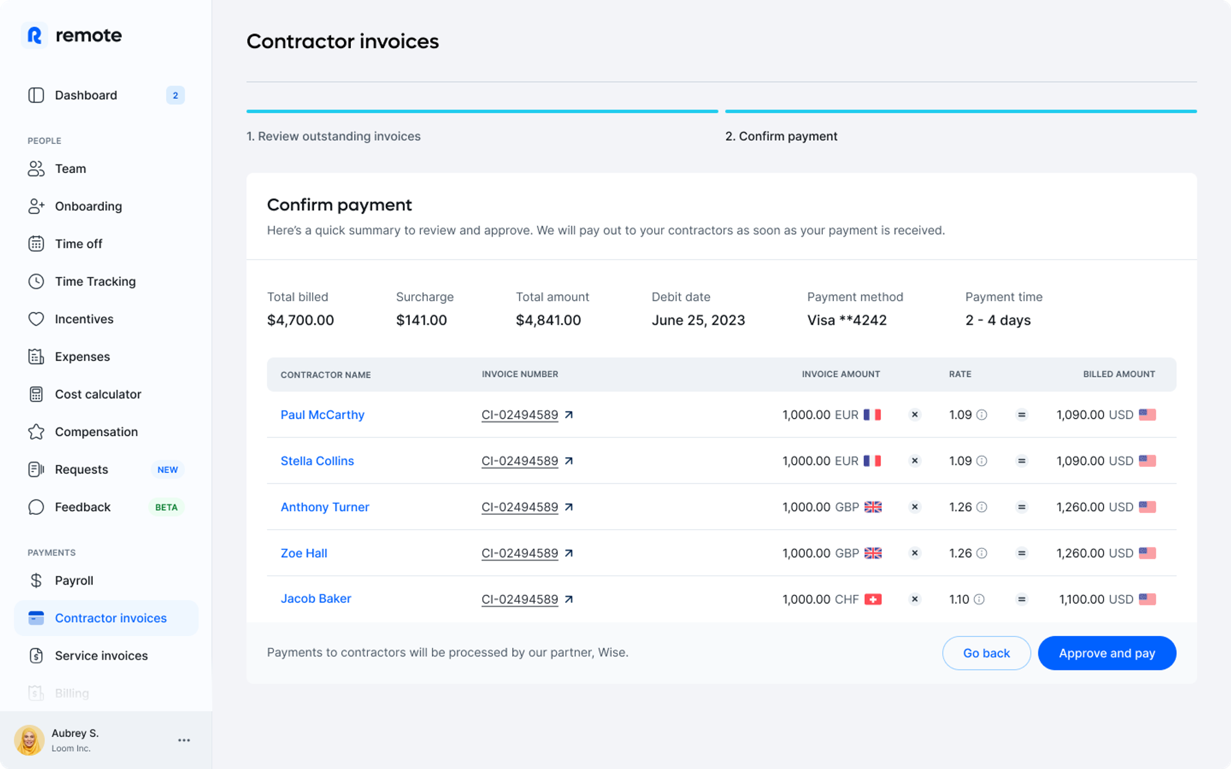Open invoice CI-02494589 for Stella Collins
Viewport: 1231px width, 769px height.
click(520, 460)
